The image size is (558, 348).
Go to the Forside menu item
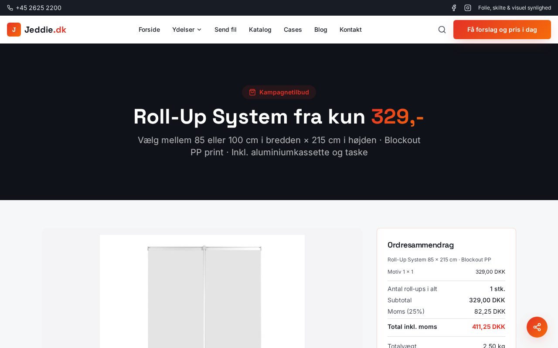(149, 30)
